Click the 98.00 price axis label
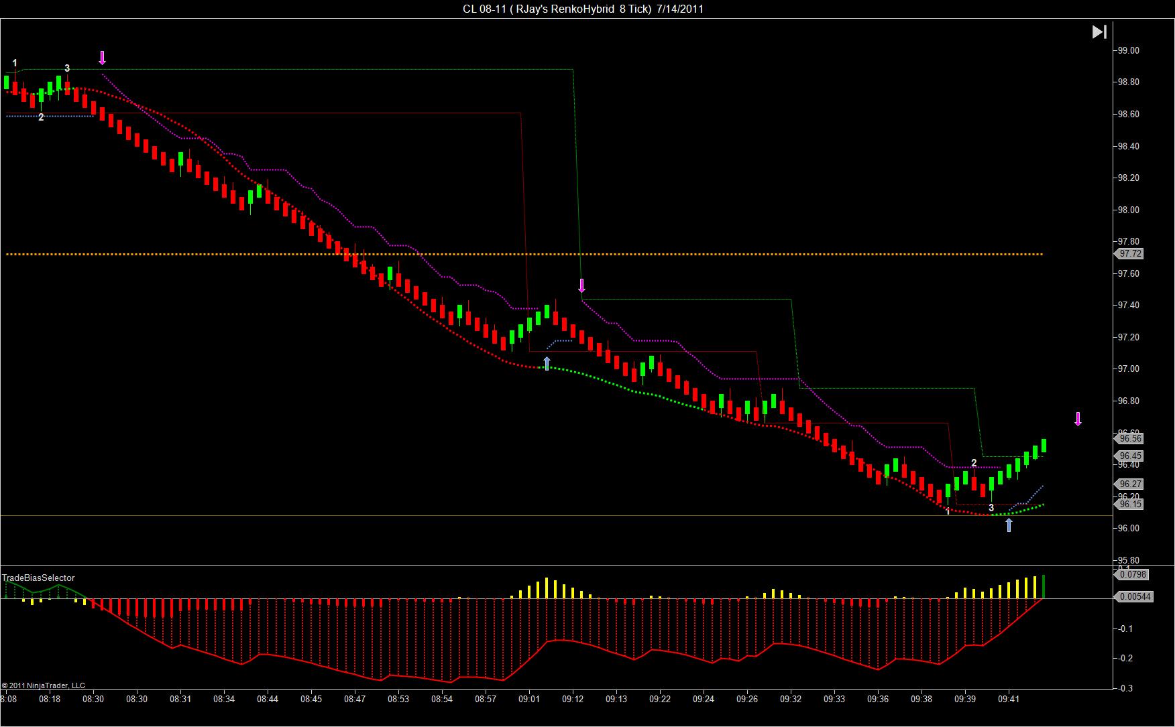This screenshot has width=1175, height=727. point(1127,210)
